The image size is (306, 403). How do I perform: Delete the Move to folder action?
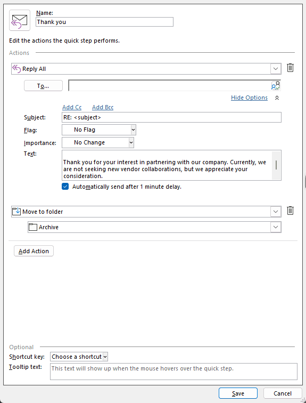point(290,211)
